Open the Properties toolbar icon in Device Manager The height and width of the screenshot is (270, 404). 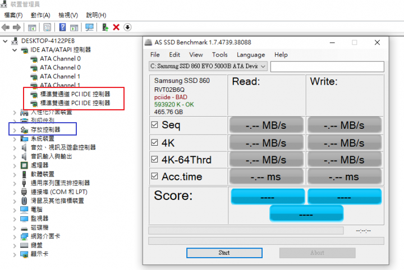tap(47, 27)
